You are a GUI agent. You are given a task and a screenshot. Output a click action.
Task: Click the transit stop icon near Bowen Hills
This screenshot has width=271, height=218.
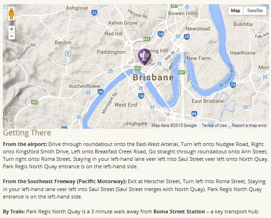(187, 7)
